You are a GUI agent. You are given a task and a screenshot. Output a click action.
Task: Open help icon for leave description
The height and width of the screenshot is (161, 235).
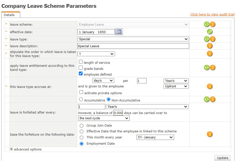click(210, 46)
